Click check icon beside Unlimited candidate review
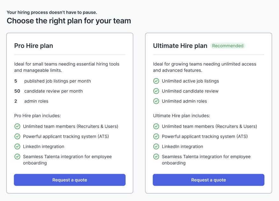279x201 pixels. click(156, 91)
